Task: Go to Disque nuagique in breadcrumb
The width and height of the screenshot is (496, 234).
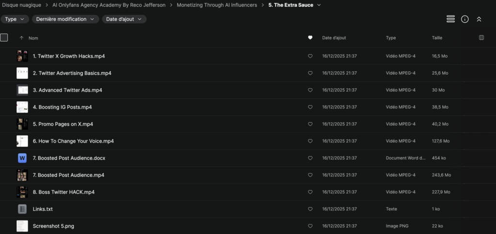Action: coord(21,5)
